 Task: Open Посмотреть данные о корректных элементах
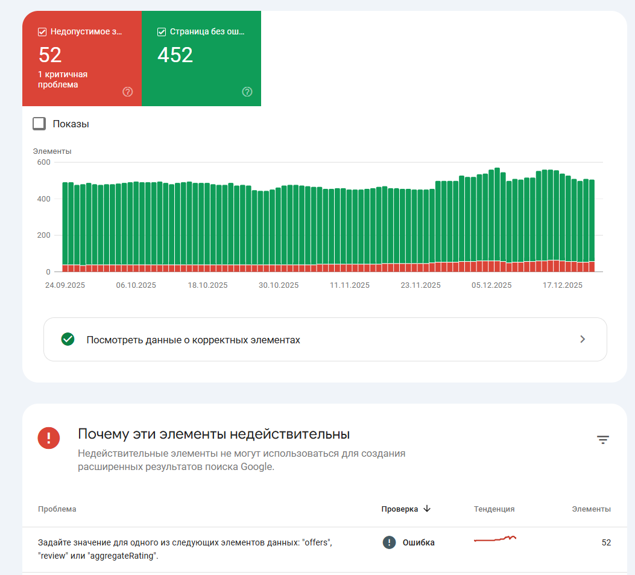point(325,340)
